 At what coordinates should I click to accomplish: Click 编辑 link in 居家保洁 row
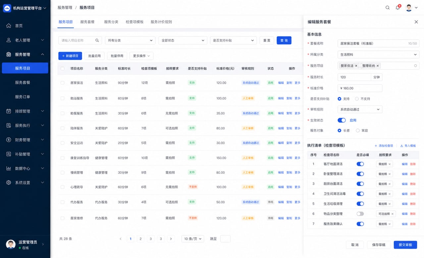(281, 83)
